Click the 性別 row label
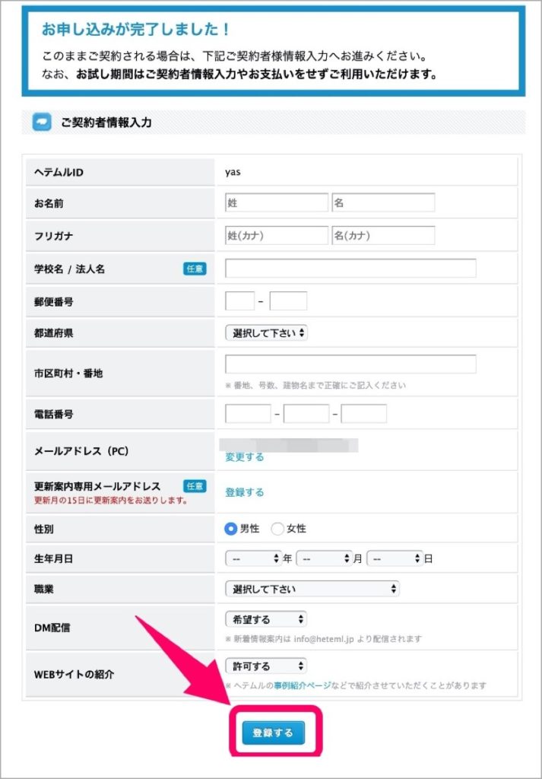The image size is (542, 779). point(43,529)
